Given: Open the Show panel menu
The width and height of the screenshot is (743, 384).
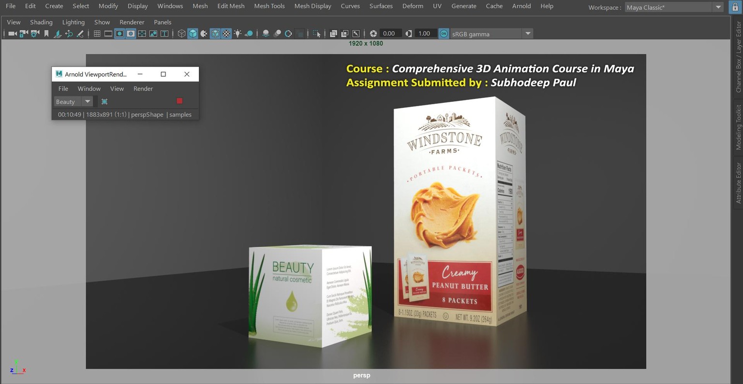Looking at the screenshot, I should click(x=102, y=22).
